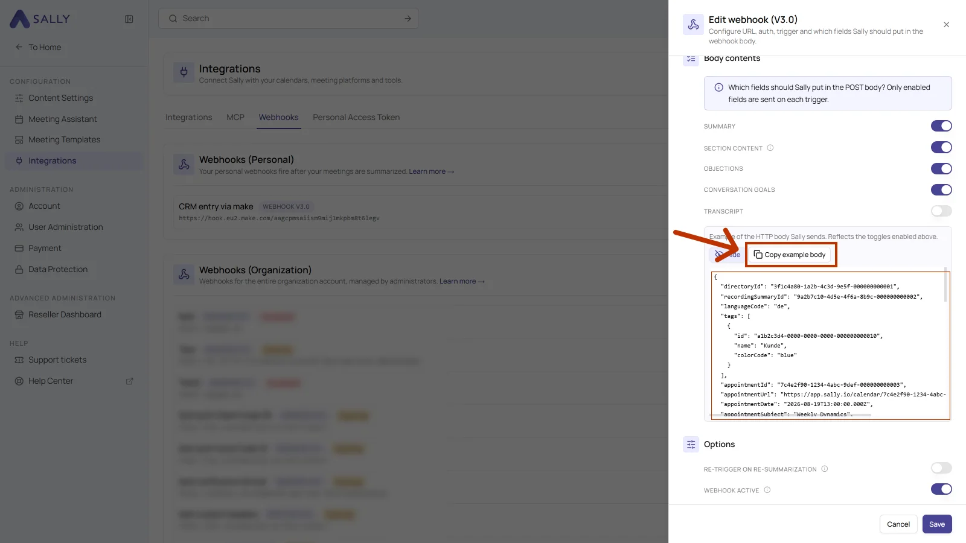966x543 pixels.
Task: Open Meeting Templates from sidebar
Action: click(74, 139)
